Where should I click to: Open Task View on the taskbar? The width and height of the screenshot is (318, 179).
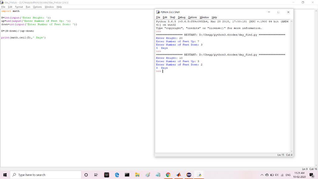point(96,175)
